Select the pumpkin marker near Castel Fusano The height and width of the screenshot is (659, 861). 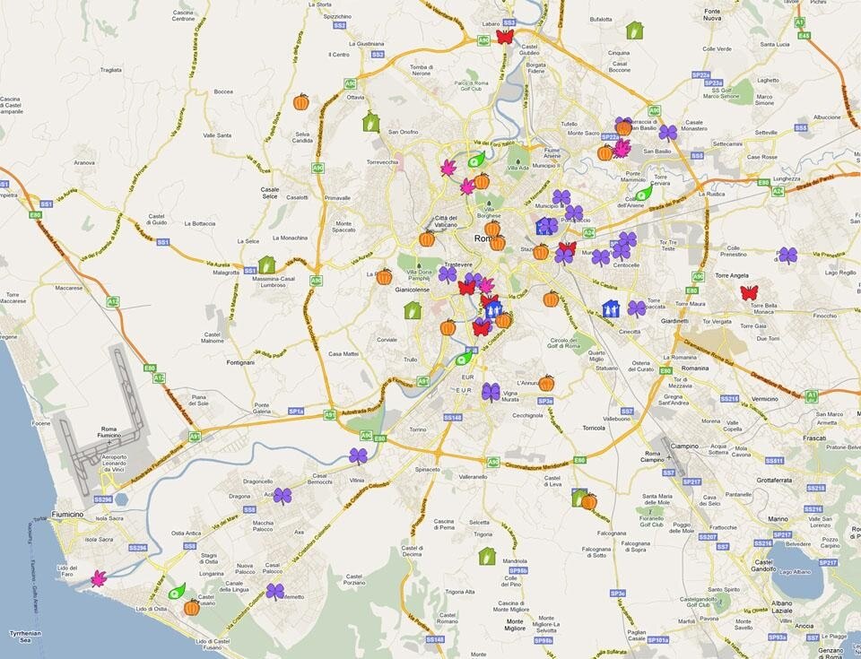pos(192,608)
